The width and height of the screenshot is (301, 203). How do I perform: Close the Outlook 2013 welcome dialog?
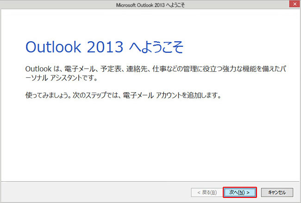tap(295, 4)
